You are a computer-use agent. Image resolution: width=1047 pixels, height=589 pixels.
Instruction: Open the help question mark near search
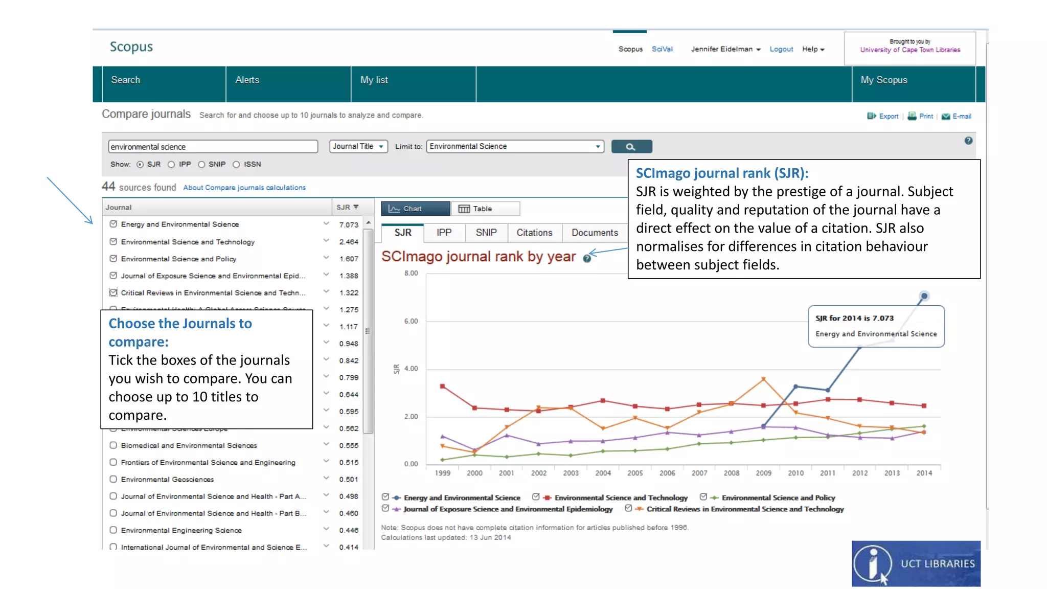968,141
